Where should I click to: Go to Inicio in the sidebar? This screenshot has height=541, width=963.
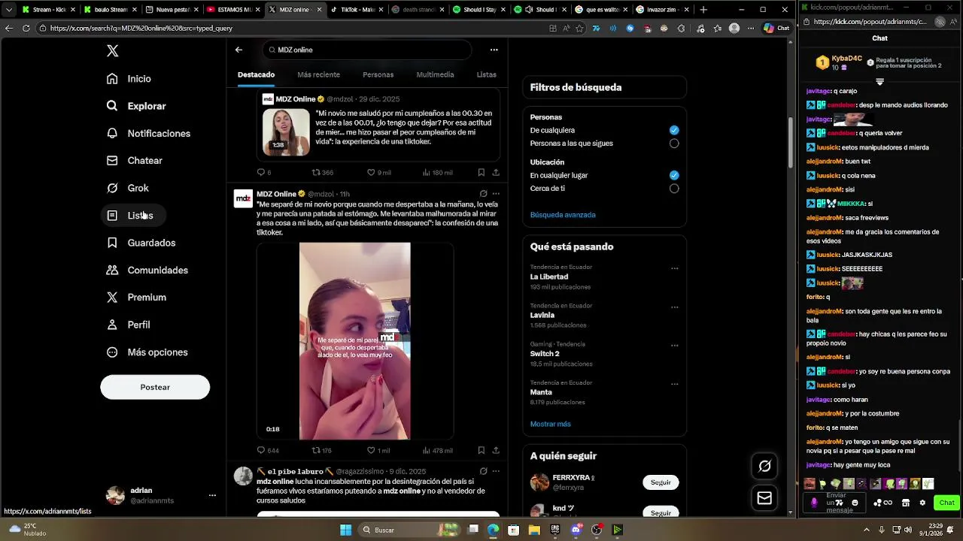(129, 79)
